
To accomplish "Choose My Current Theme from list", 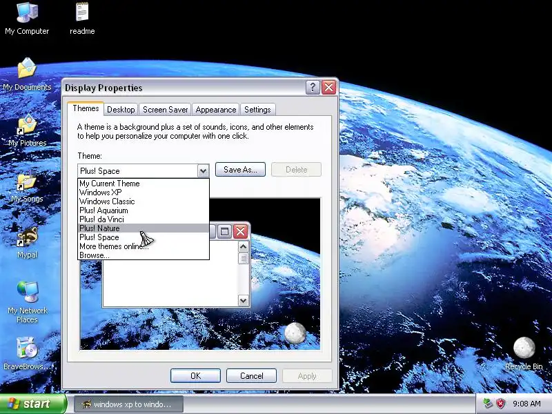I will click(x=144, y=184).
